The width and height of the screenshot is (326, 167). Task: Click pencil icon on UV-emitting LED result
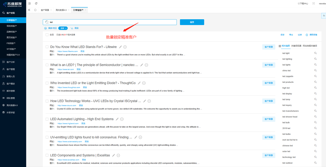click(x=136, y=137)
